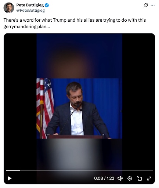Viewport: 159px width, 188px height.
Task: Expand video to fullscreen
Action: tap(149, 178)
